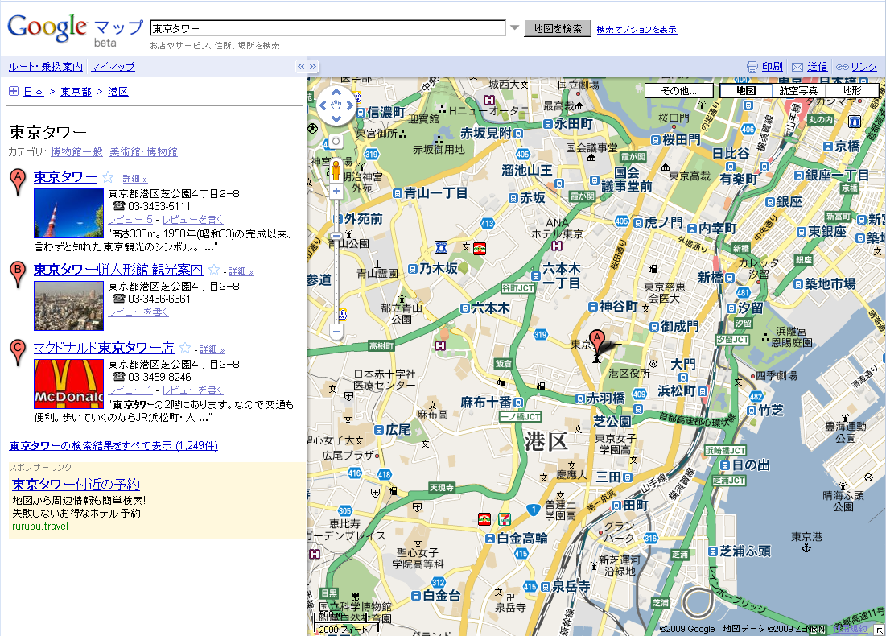Open the 美術館・博物館 category link
Image resolution: width=886 pixels, height=636 pixels.
[143, 152]
